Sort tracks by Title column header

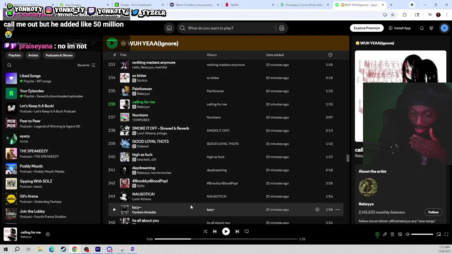[x=123, y=55]
